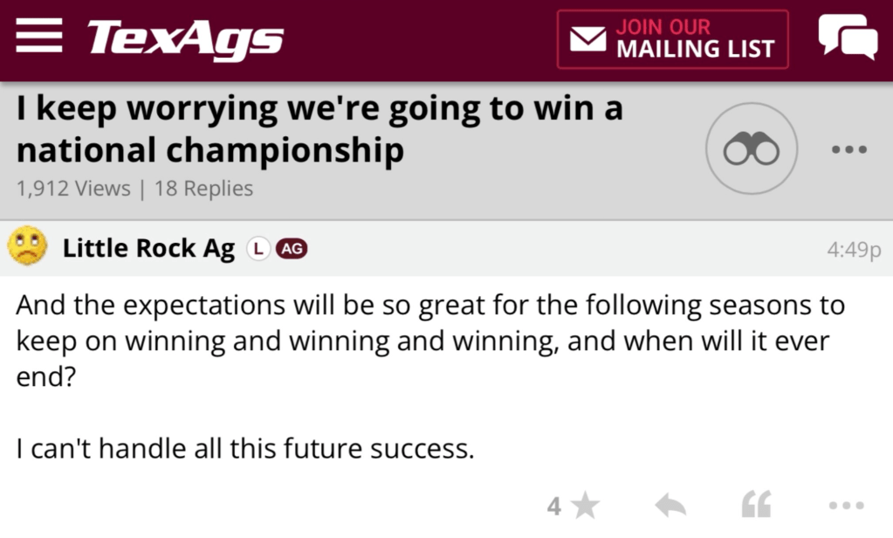Click the thread title about the national championship
Viewport: 893px width, 538px height.
319,130
